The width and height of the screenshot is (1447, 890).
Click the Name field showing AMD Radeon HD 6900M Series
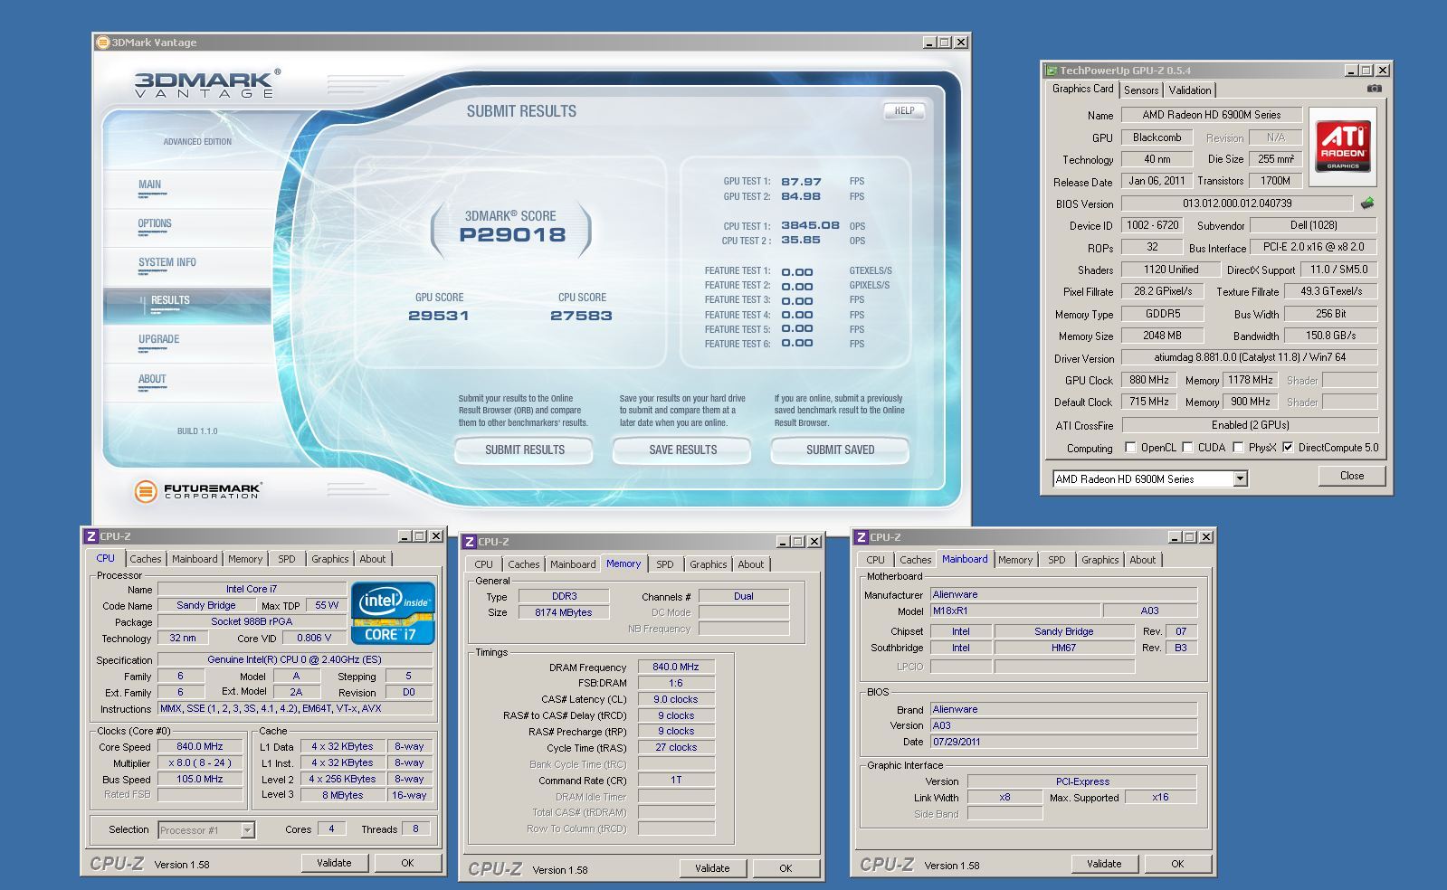point(1211,115)
